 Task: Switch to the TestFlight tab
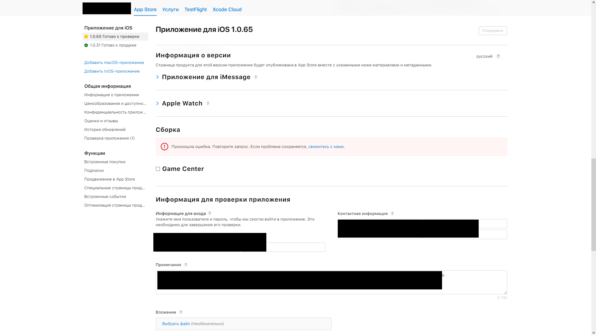[195, 10]
